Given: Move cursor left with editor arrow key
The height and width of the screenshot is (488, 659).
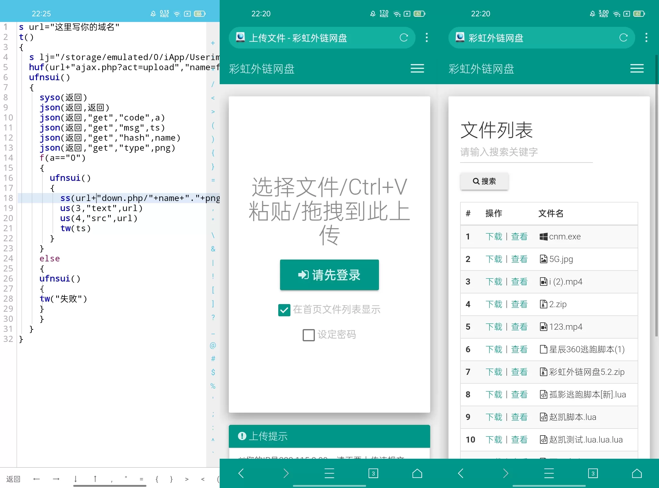Looking at the screenshot, I should pyautogui.click(x=36, y=479).
